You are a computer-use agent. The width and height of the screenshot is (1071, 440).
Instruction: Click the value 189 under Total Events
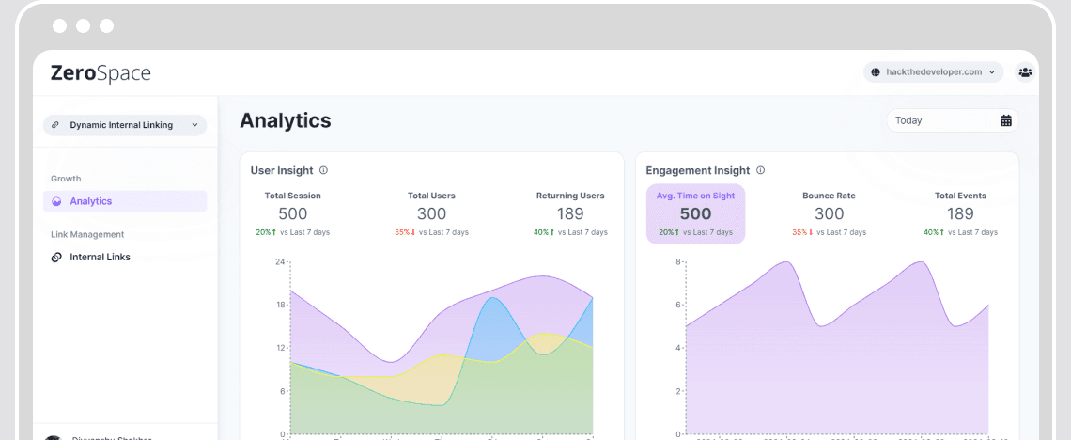pyautogui.click(x=960, y=213)
